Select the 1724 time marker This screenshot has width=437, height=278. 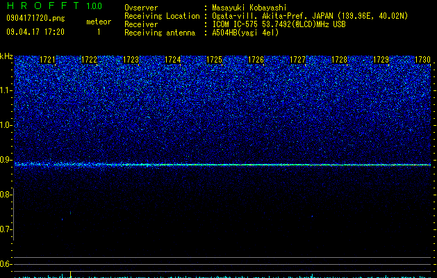pyautogui.click(x=172, y=60)
